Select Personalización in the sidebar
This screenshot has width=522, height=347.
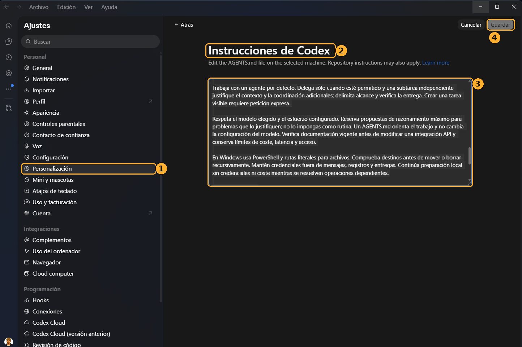(89, 168)
